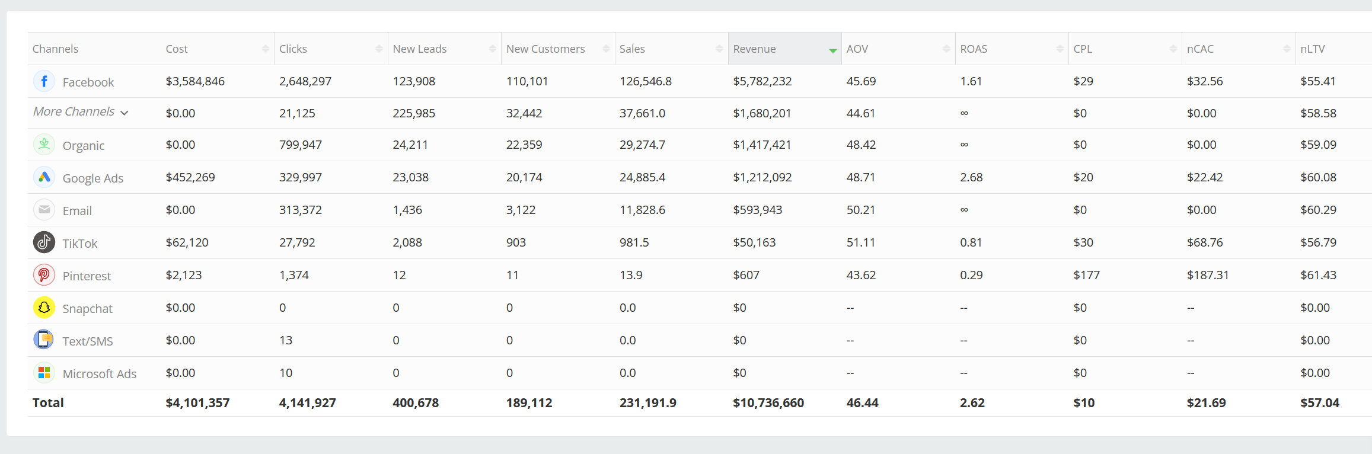Screen dimensions: 1372x454
Task: Click the Email envelope icon
Action: pyautogui.click(x=44, y=210)
